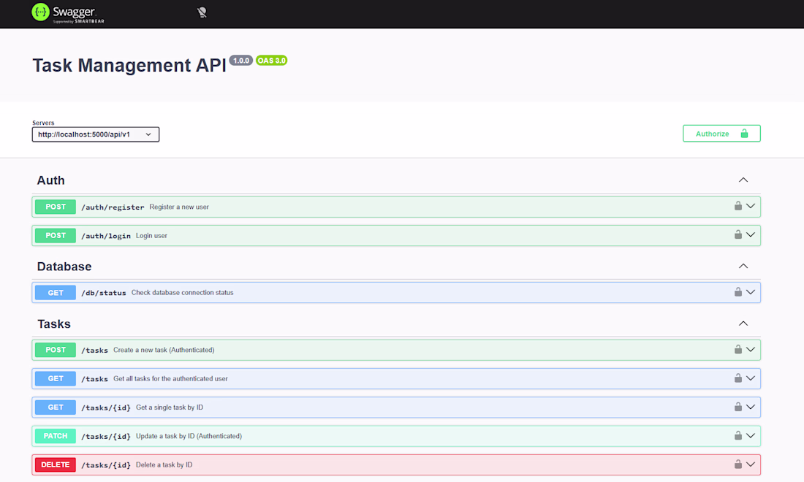Collapse the Database section arrow
The image size is (804, 482).
tap(743, 266)
